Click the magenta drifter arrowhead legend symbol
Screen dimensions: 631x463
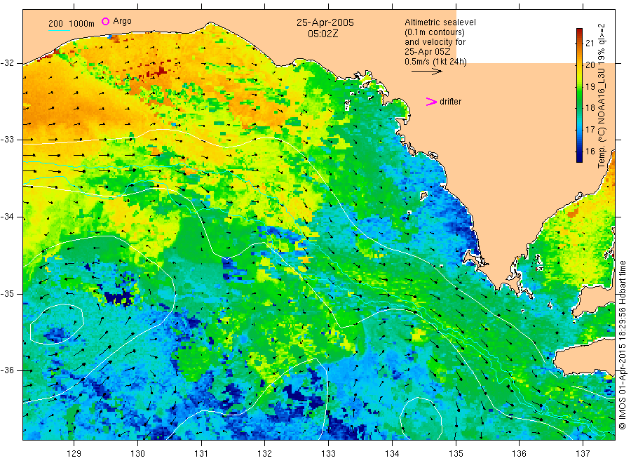(431, 102)
